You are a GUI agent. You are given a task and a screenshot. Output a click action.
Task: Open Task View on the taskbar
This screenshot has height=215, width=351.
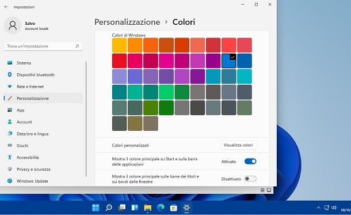[122, 208]
